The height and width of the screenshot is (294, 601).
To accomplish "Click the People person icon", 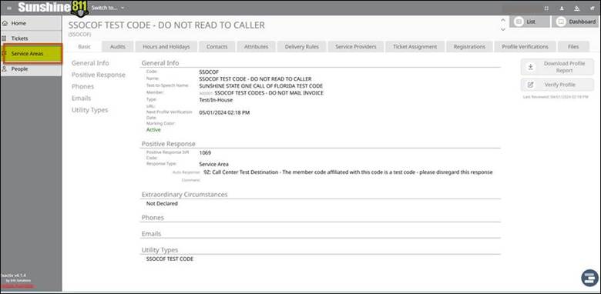I will 5,69.
